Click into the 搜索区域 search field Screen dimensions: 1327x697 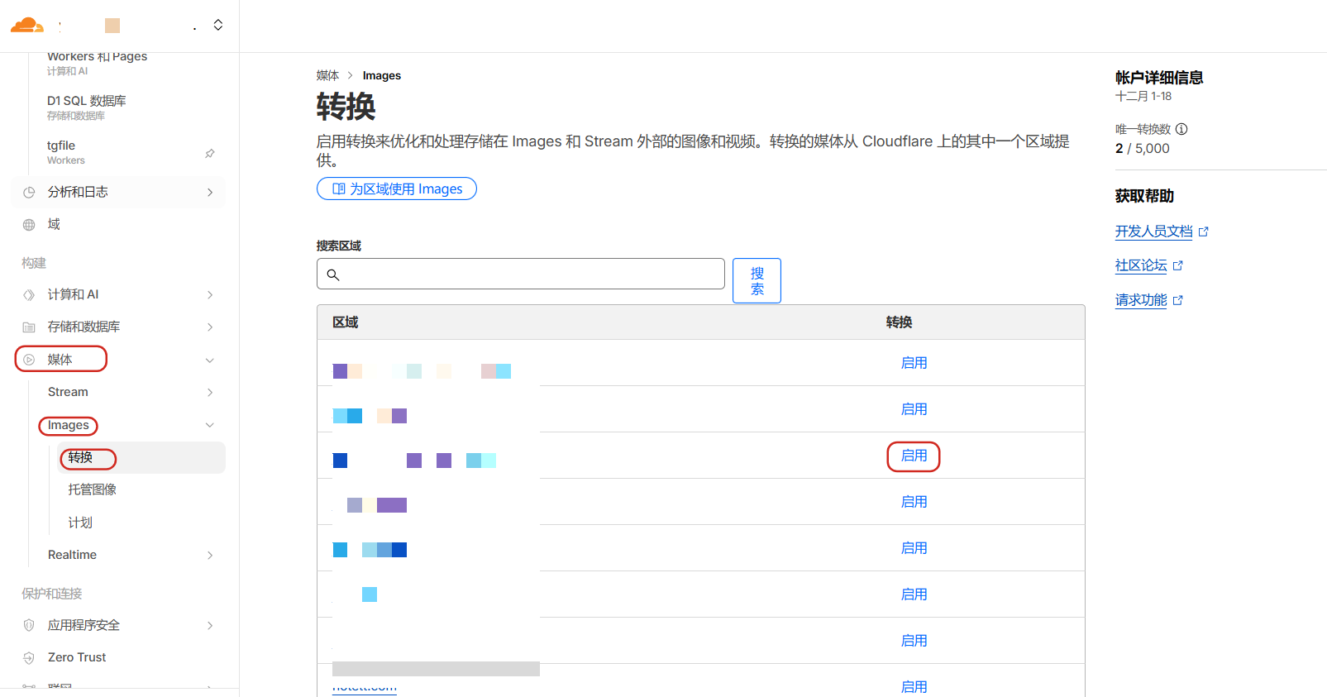point(529,275)
